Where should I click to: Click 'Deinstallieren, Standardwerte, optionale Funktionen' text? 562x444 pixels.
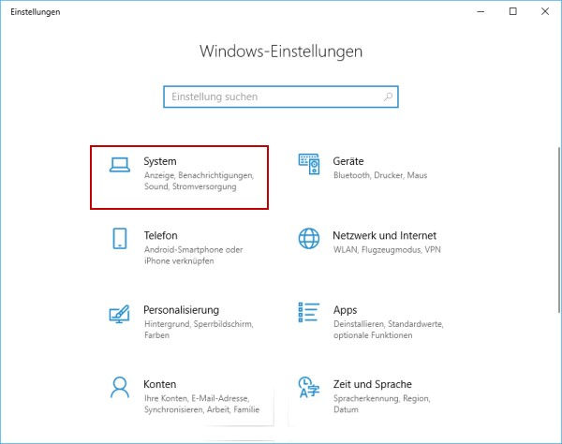pyautogui.click(x=388, y=330)
